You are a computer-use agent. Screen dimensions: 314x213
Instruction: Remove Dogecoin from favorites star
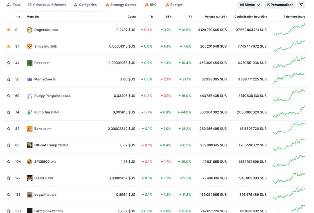(x=9, y=30)
